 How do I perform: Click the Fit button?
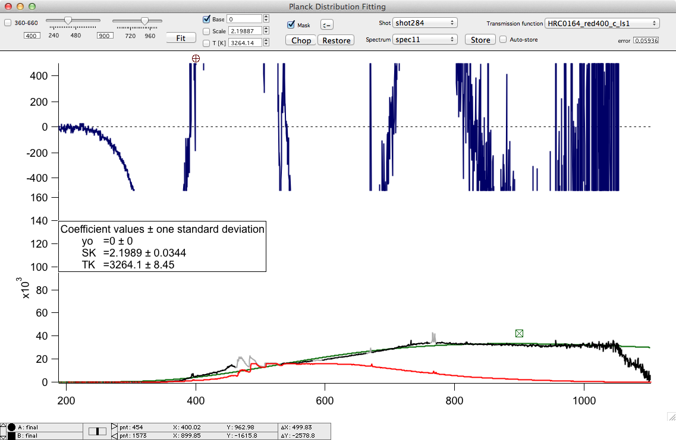point(181,38)
